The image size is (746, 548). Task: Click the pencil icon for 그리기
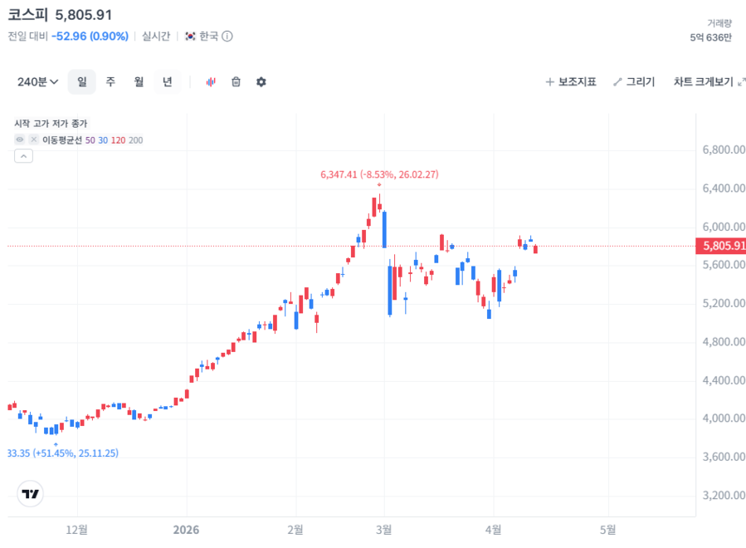coord(617,81)
